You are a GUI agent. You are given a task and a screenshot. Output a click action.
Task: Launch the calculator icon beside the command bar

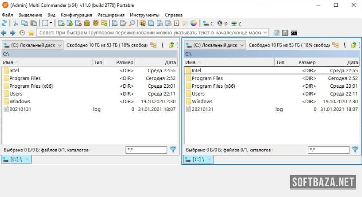(x=285, y=33)
